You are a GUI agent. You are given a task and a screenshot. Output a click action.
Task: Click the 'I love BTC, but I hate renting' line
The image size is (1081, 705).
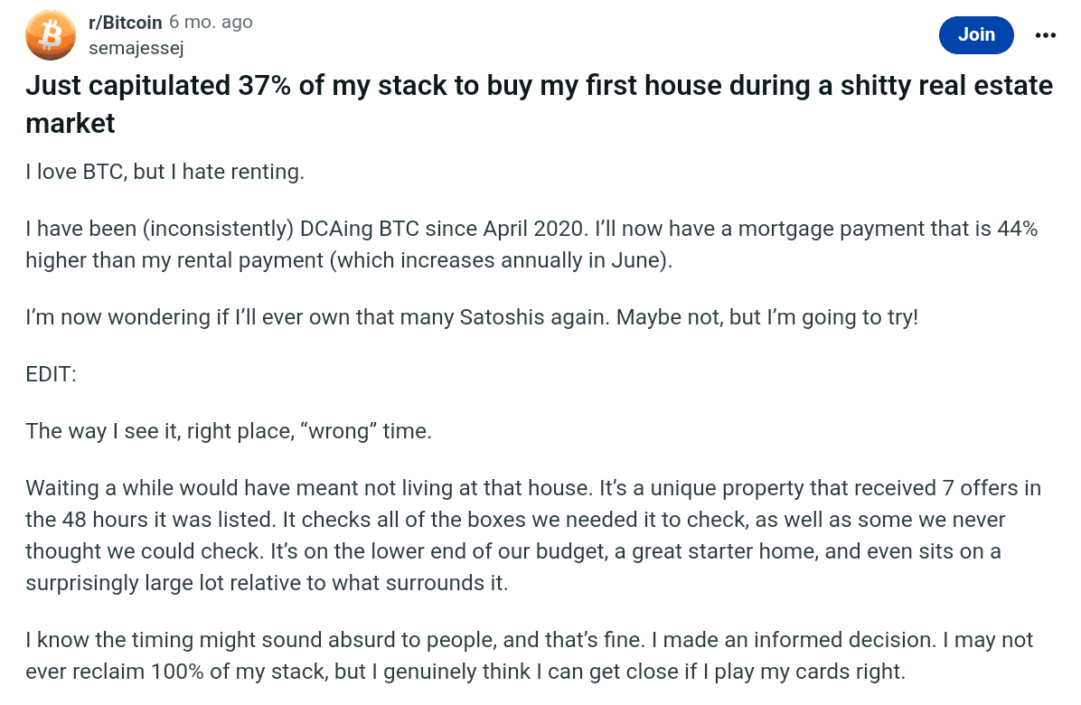point(165,172)
